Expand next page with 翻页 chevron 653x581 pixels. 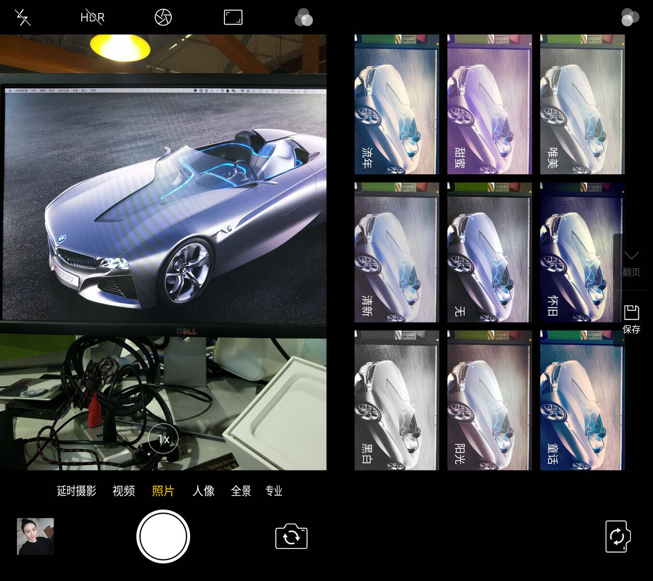(x=631, y=262)
